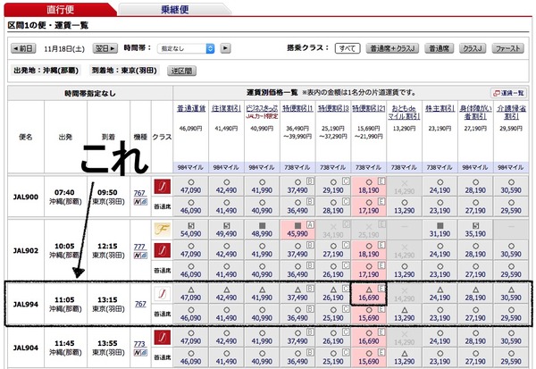Select JAL902 First class ビジネスきっぷ 48,990 fare
Viewport: 536px width, 369px height.
click(x=262, y=230)
